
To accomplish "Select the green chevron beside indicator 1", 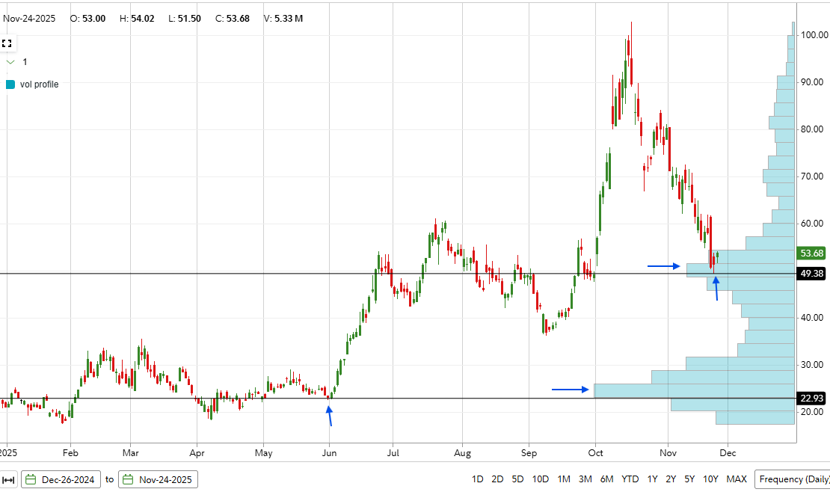I will point(10,62).
